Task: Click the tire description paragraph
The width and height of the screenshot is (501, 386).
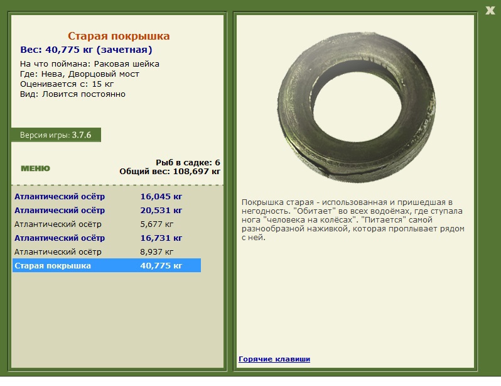Action: pyautogui.click(x=353, y=220)
